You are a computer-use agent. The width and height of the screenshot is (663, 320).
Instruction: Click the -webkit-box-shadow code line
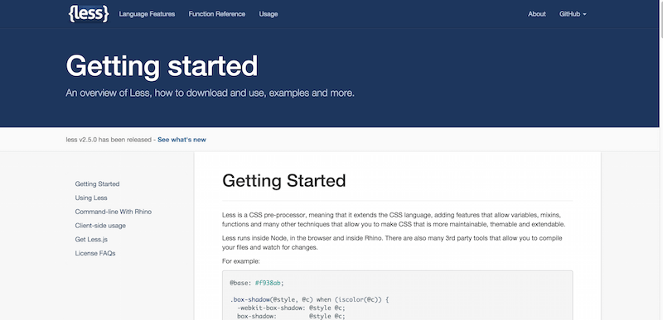point(291,308)
